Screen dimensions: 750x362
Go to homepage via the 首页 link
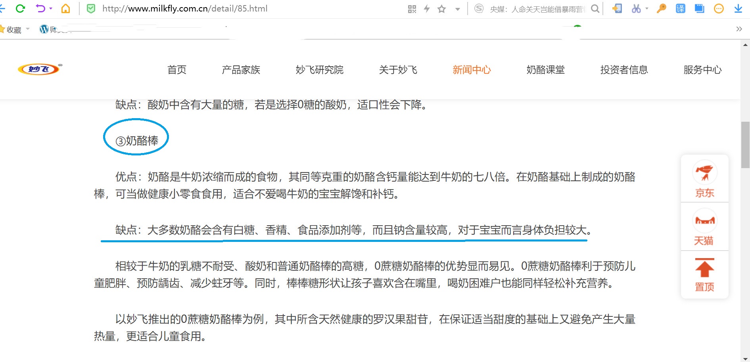tap(177, 70)
